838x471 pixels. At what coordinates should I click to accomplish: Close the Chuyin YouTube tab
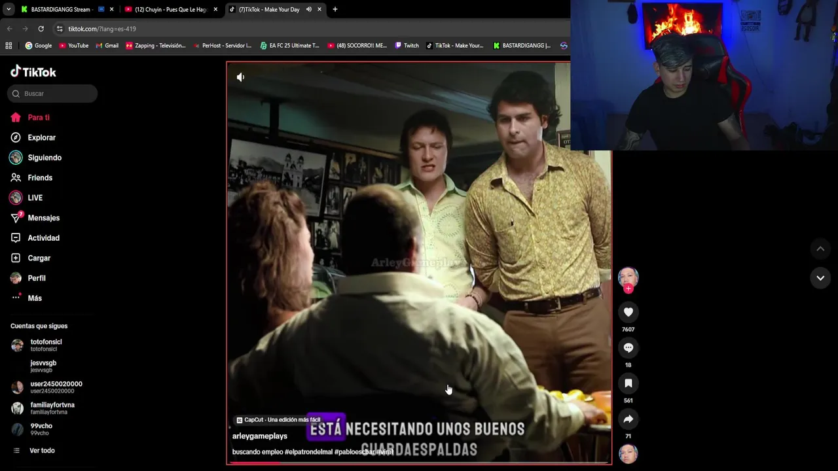(215, 9)
